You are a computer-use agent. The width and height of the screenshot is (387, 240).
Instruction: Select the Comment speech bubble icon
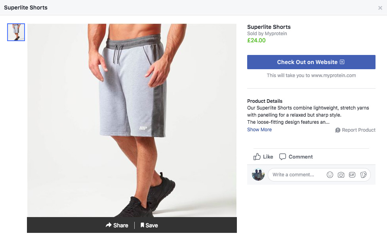pyautogui.click(x=282, y=157)
